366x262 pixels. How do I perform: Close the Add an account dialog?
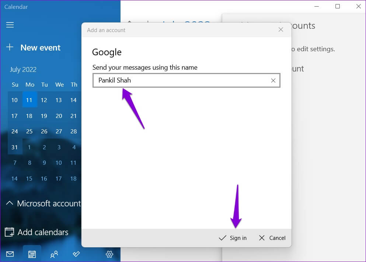pyautogui.click(x=281, y=29)
